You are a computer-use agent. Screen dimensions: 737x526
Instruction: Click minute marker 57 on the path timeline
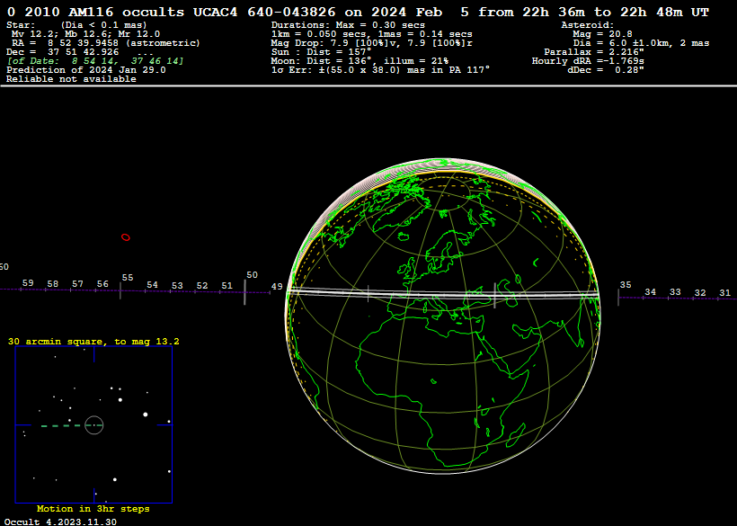pyautogui.click(x=77, y=284)
